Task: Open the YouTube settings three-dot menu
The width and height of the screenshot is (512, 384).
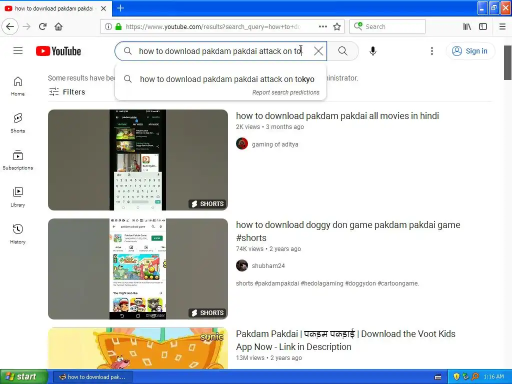Action: click(x=432, y=51)
